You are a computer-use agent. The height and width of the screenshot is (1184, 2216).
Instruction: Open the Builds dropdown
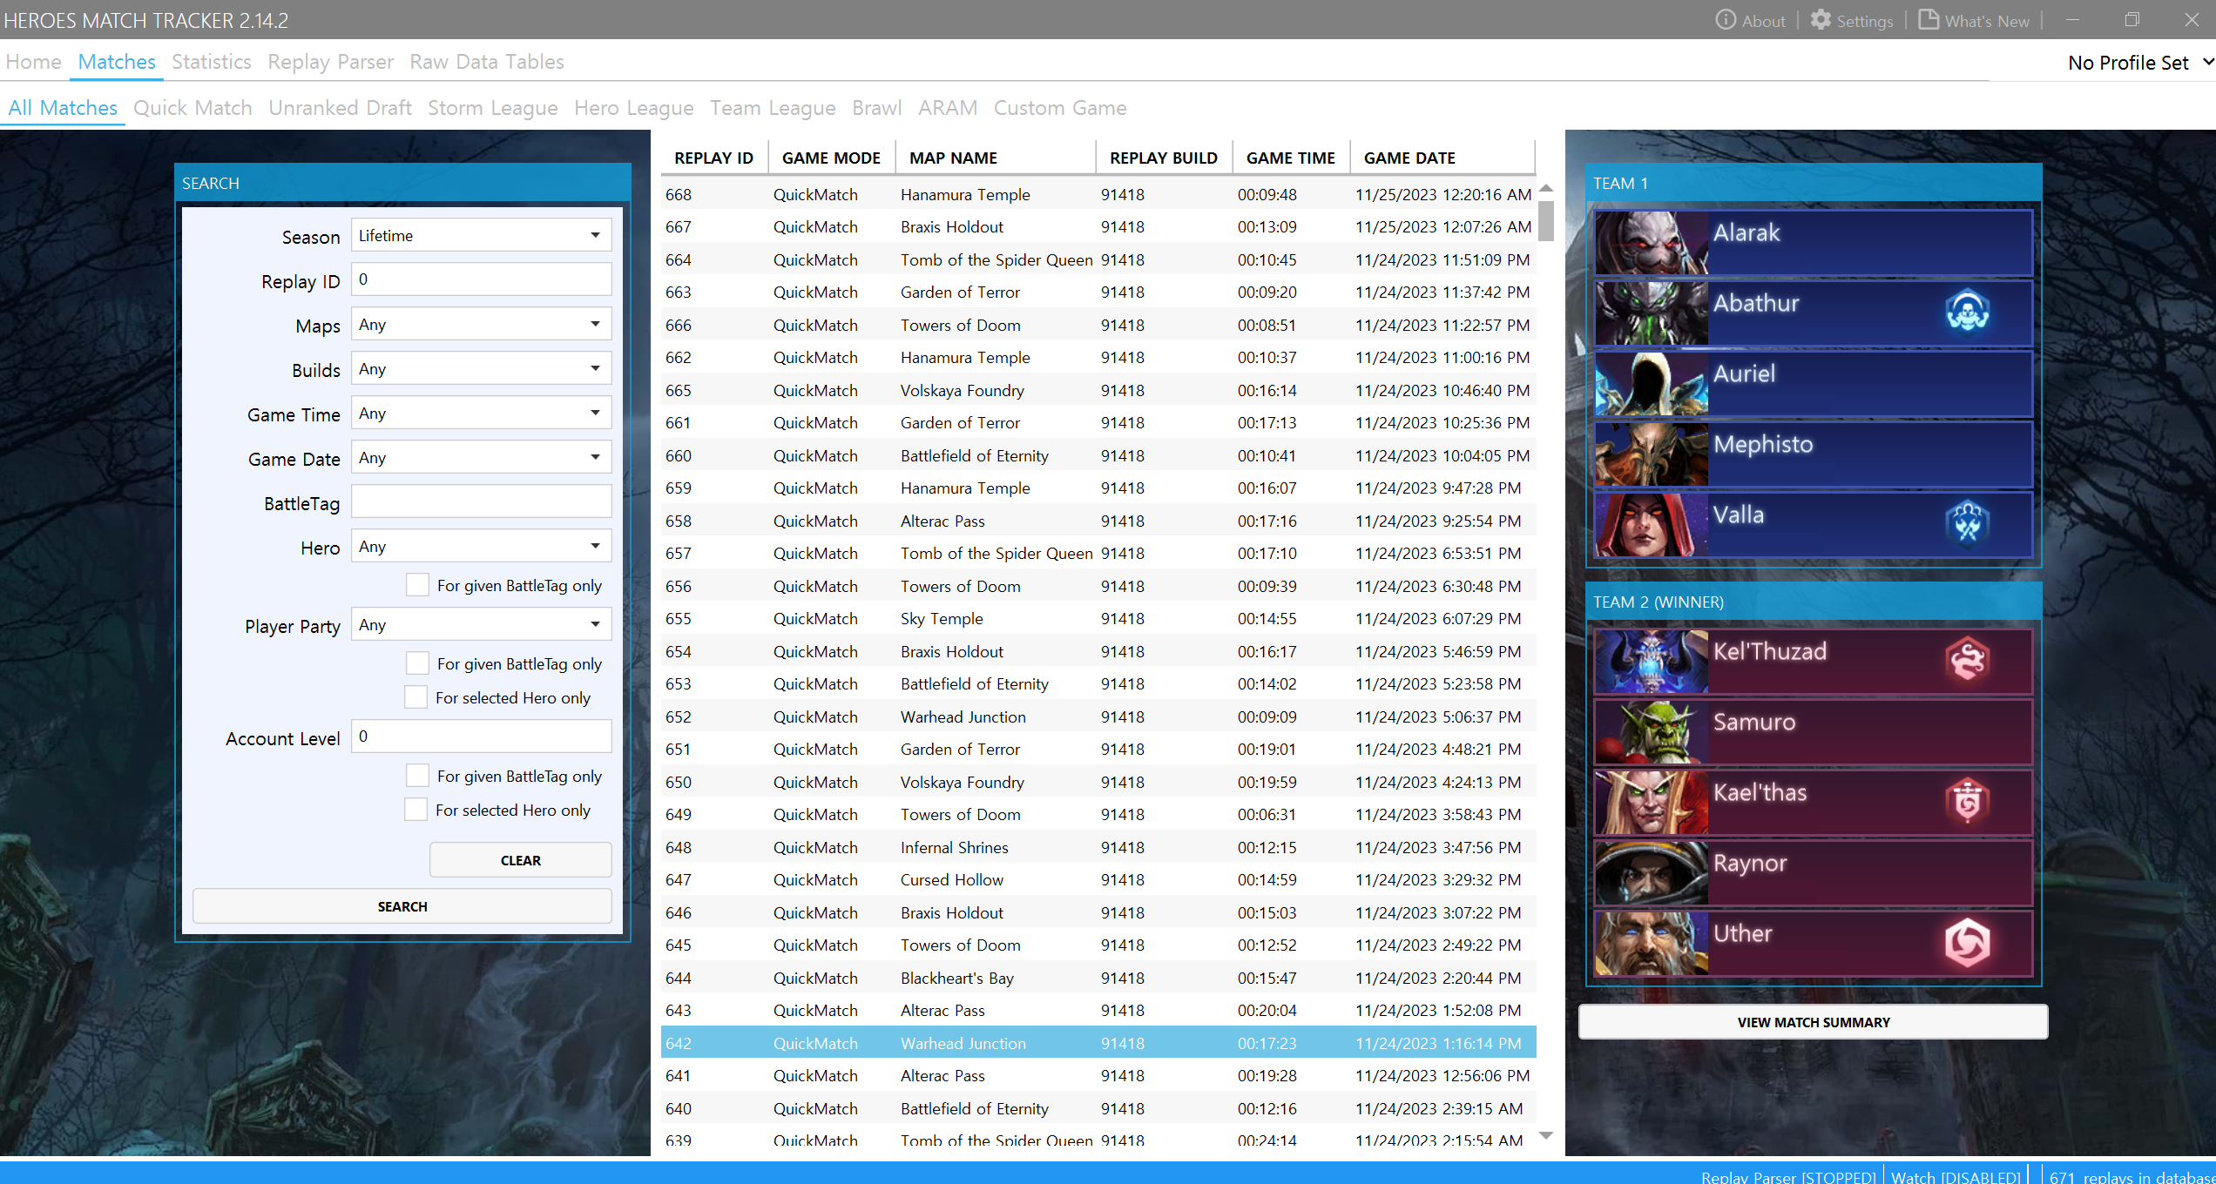[x=481, y=368]
